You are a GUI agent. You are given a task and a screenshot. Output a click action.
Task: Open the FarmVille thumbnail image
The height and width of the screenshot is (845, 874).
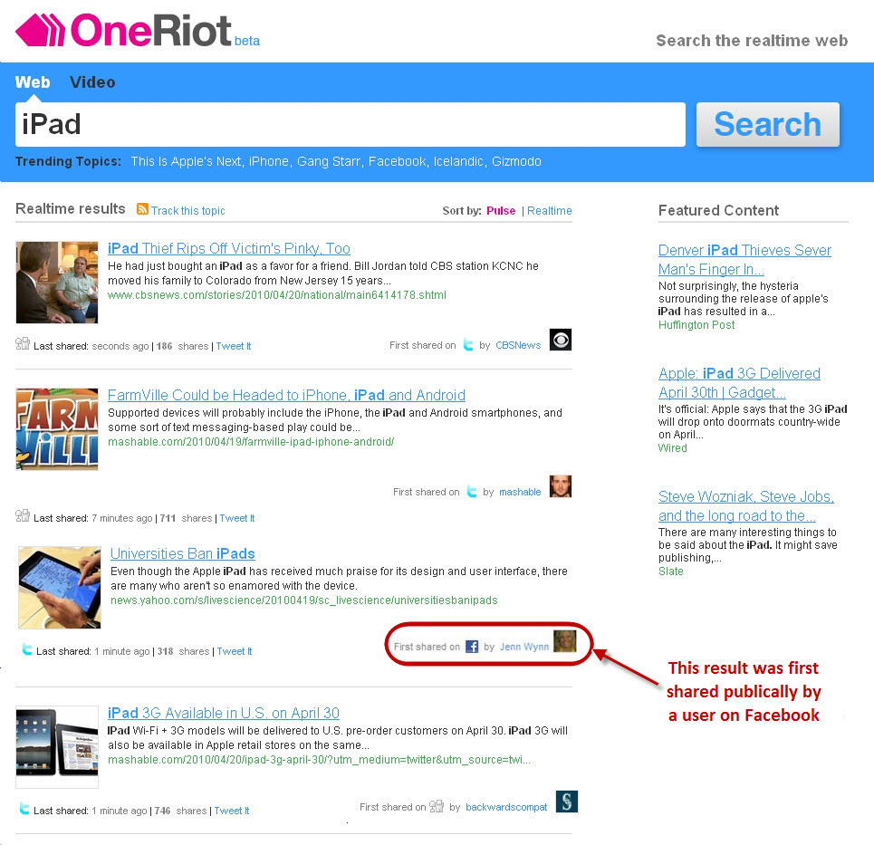coord(57,429)
